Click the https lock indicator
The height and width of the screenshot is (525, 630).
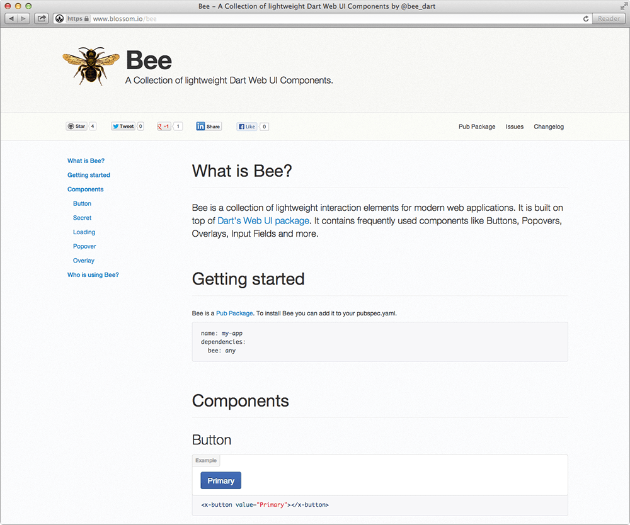[78, 18]
